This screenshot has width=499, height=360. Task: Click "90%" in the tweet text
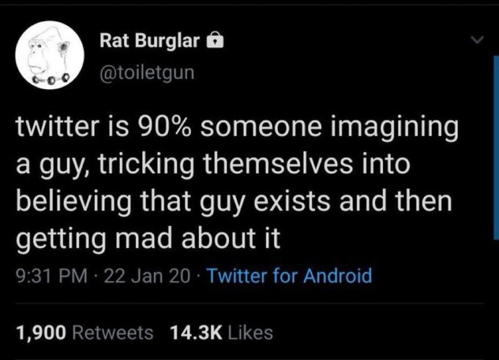click(x=164, y=126)
